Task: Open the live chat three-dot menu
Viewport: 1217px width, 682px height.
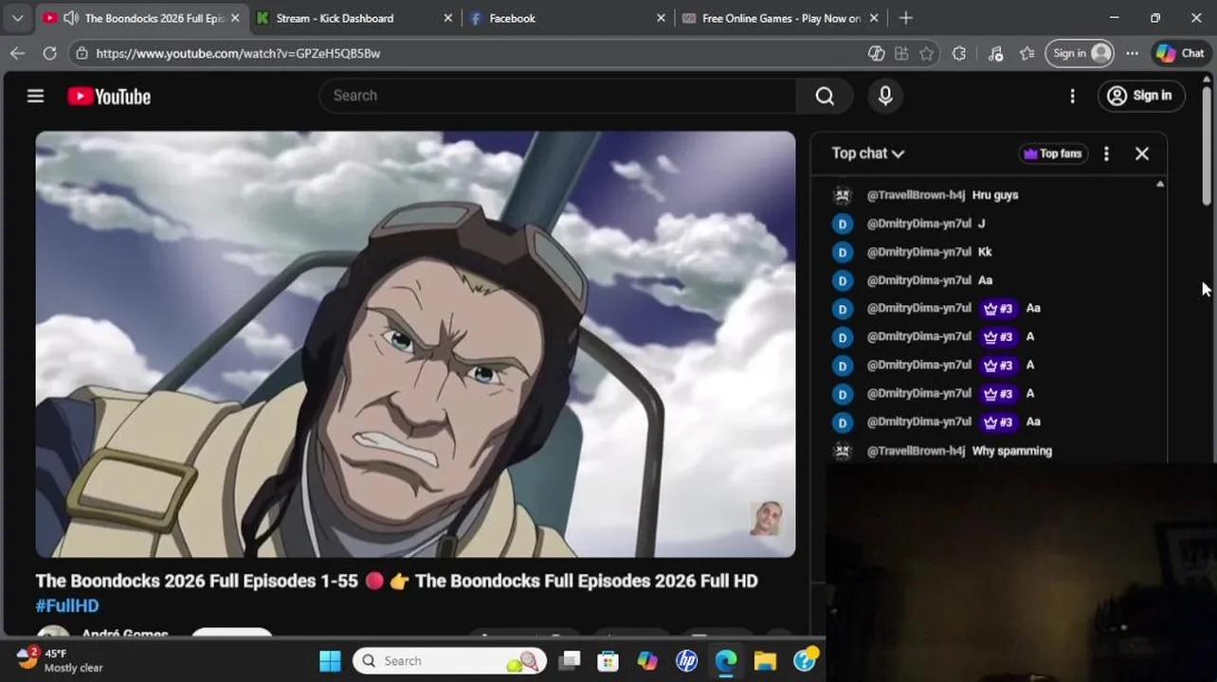Action: pyautogui.click(x=1106, y=153)
